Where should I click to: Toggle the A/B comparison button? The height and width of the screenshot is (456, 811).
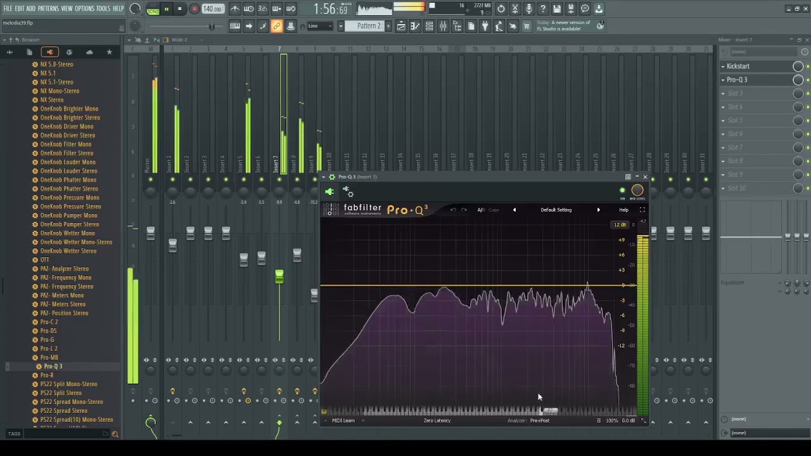point(481,210)
